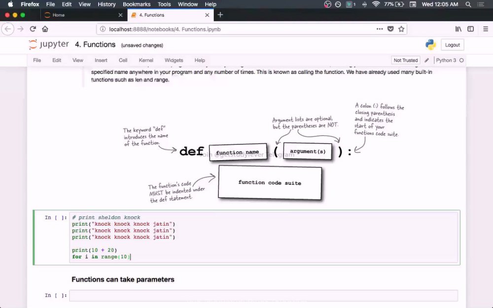Click pencil edit icon beside Not Trusted

[x=426, y=60]
